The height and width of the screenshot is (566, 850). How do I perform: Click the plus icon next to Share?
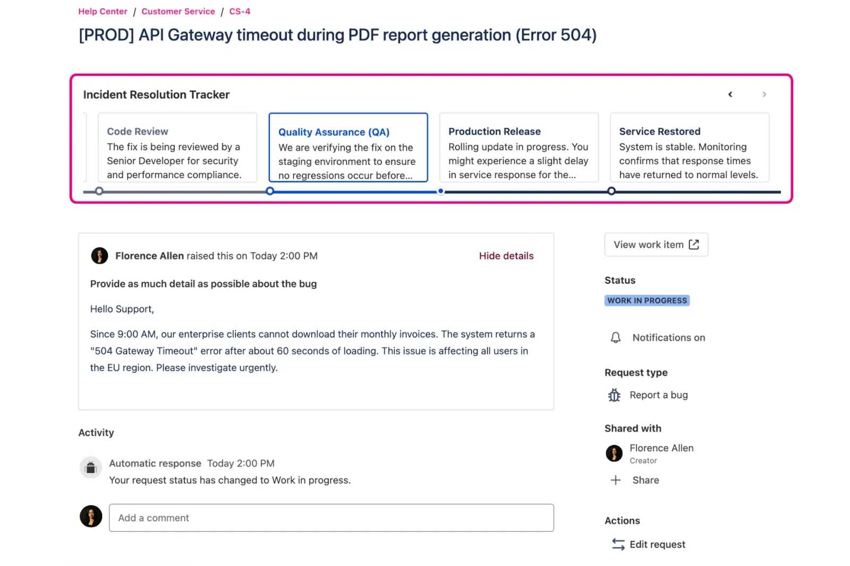[x=616, y=480]
